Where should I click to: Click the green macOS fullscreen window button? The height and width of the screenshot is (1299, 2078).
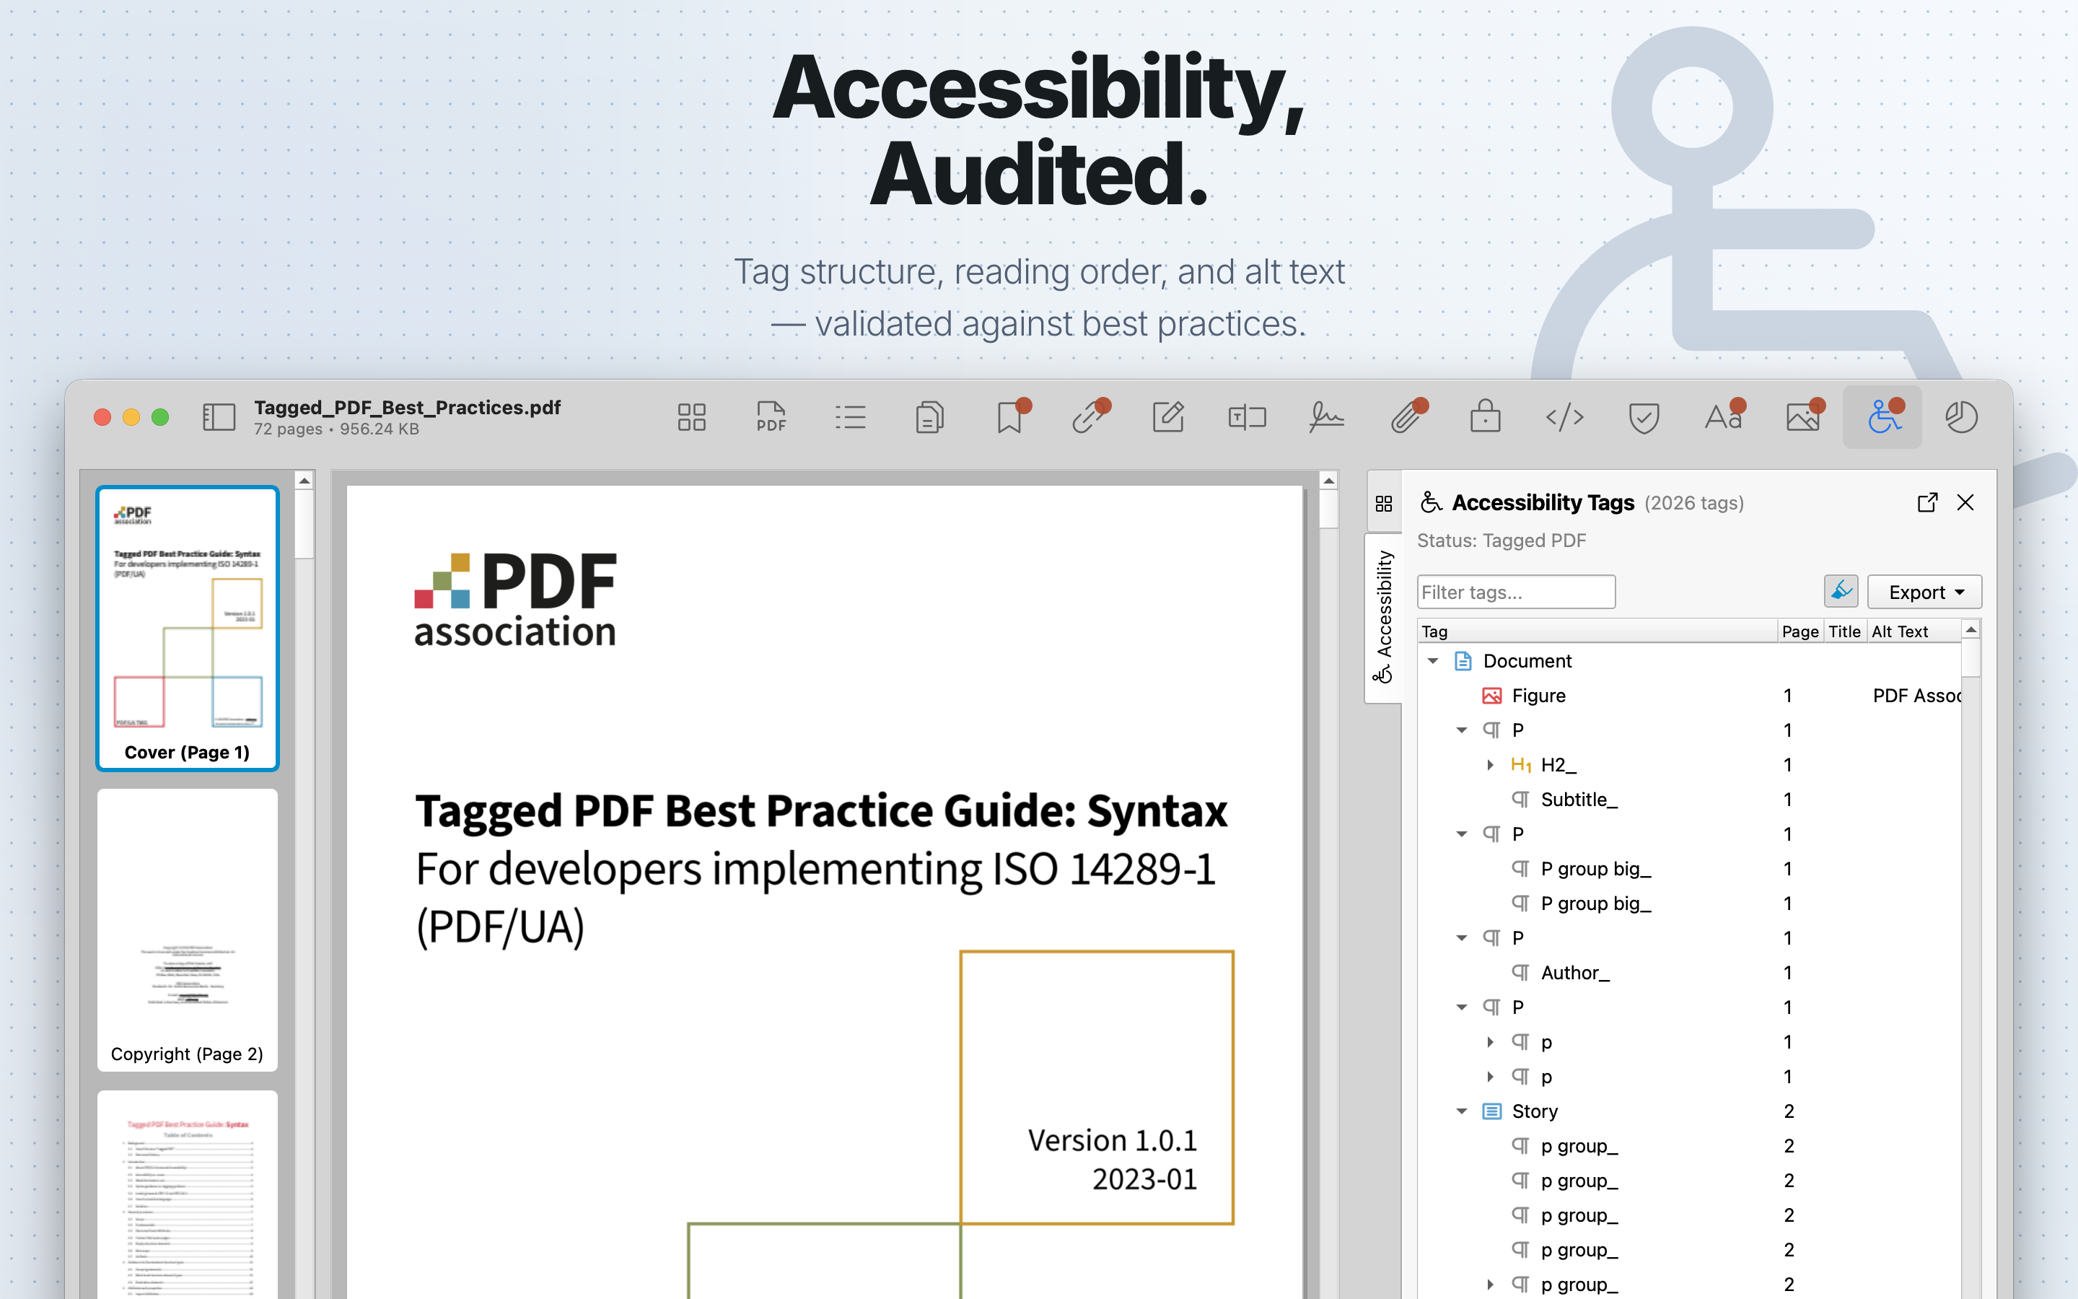[x=161, y=418]
